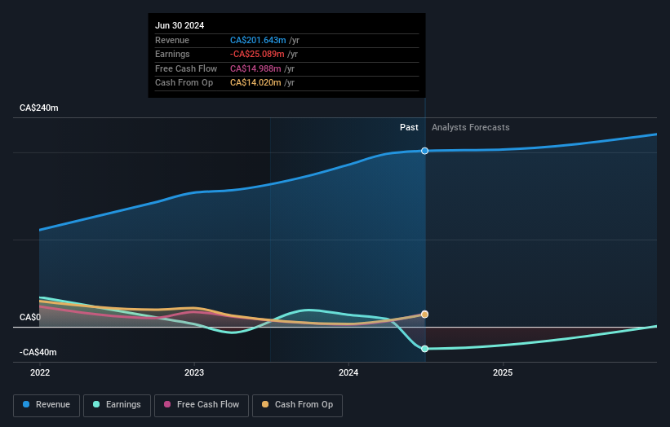Image resolution: width=670 pixels, height=427 pixels.
Task: Click the CA$201.643m revenue value
Action: coord(258,40)
